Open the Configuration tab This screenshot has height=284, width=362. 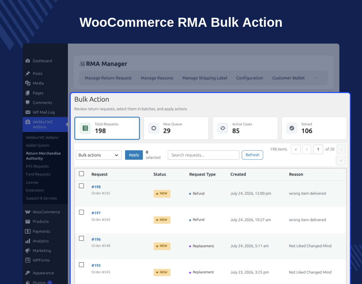click(250, 78)
